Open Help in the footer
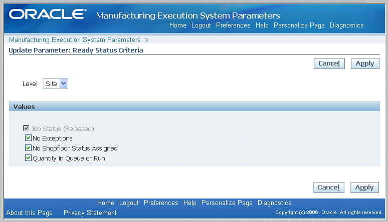The image size is (388, 222). (190, 202)
